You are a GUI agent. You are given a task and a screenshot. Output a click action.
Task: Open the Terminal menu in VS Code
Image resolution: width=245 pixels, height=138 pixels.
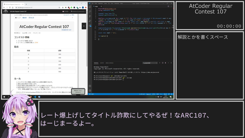point(117,3)
